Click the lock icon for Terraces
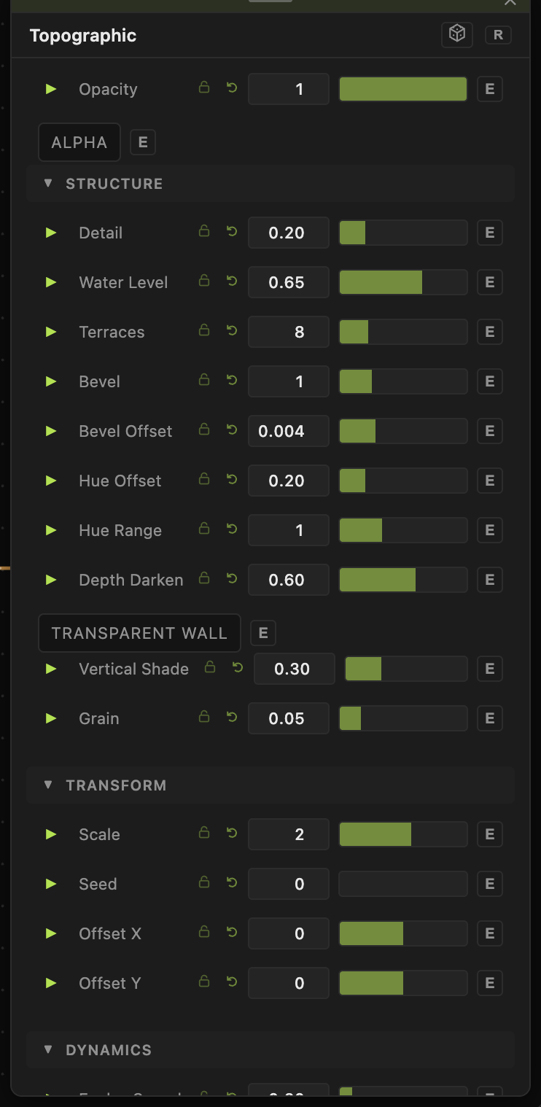 pos(204,330)
